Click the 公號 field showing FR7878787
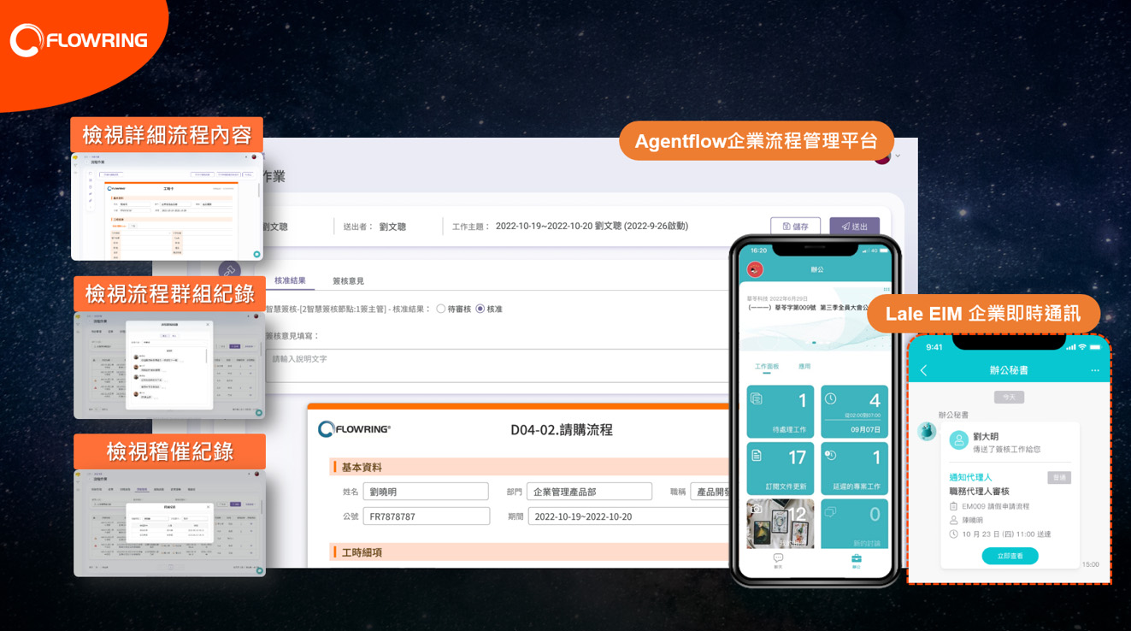This screenshot has height=631, width=1131. coord(426,516)
